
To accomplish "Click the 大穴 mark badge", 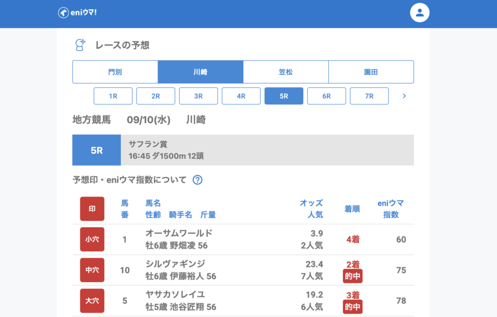I will pos(92,301).
